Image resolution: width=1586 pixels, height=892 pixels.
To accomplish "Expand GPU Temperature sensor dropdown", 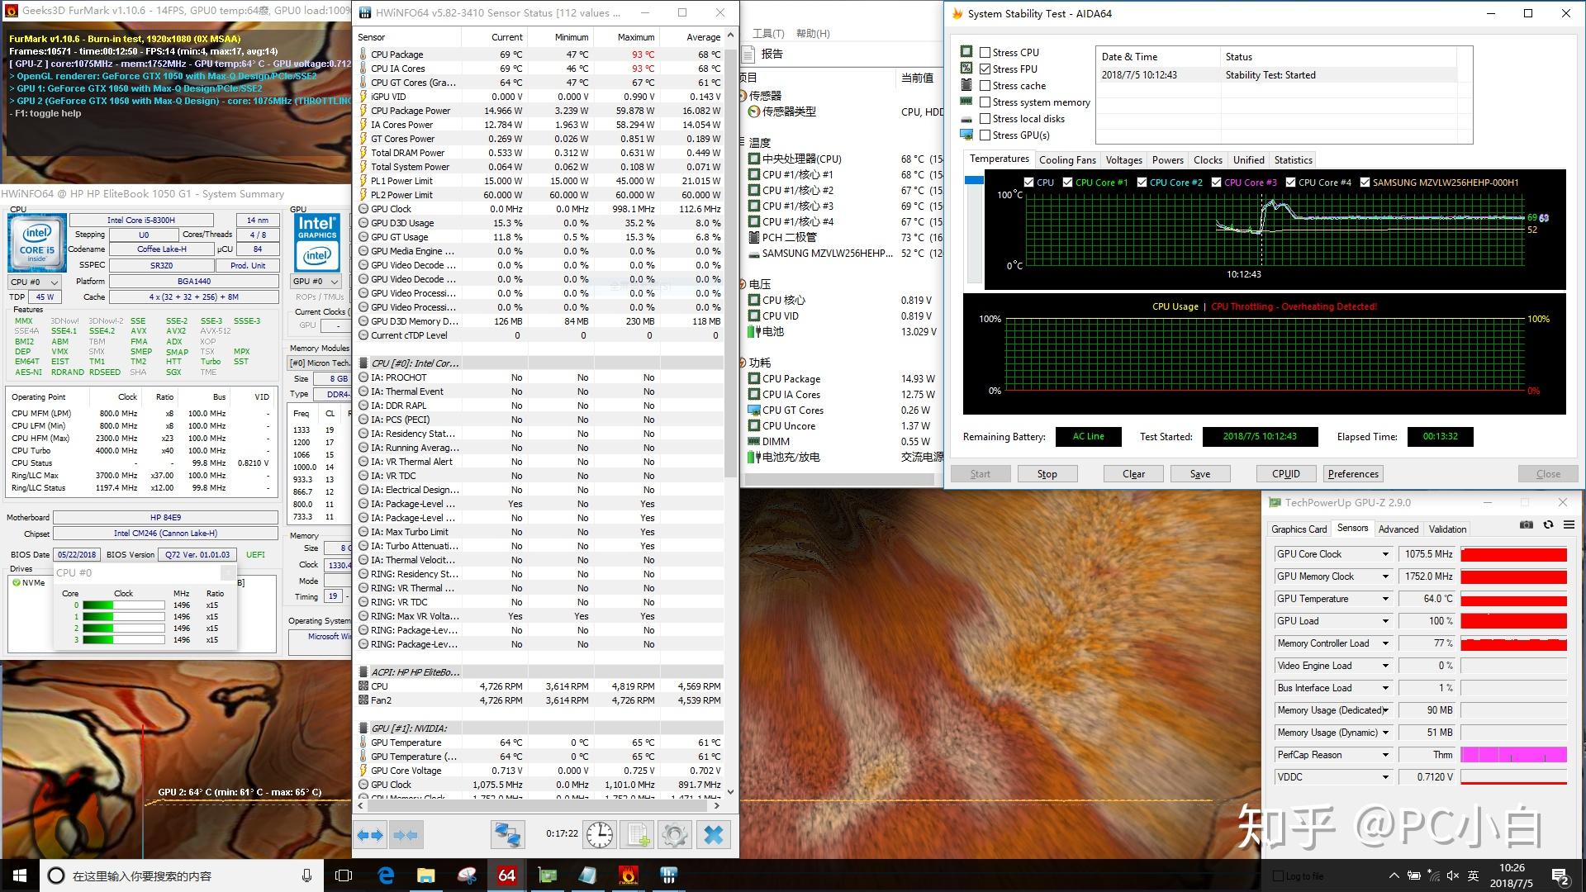I will pyautogui.click(x=1385, y=599).
